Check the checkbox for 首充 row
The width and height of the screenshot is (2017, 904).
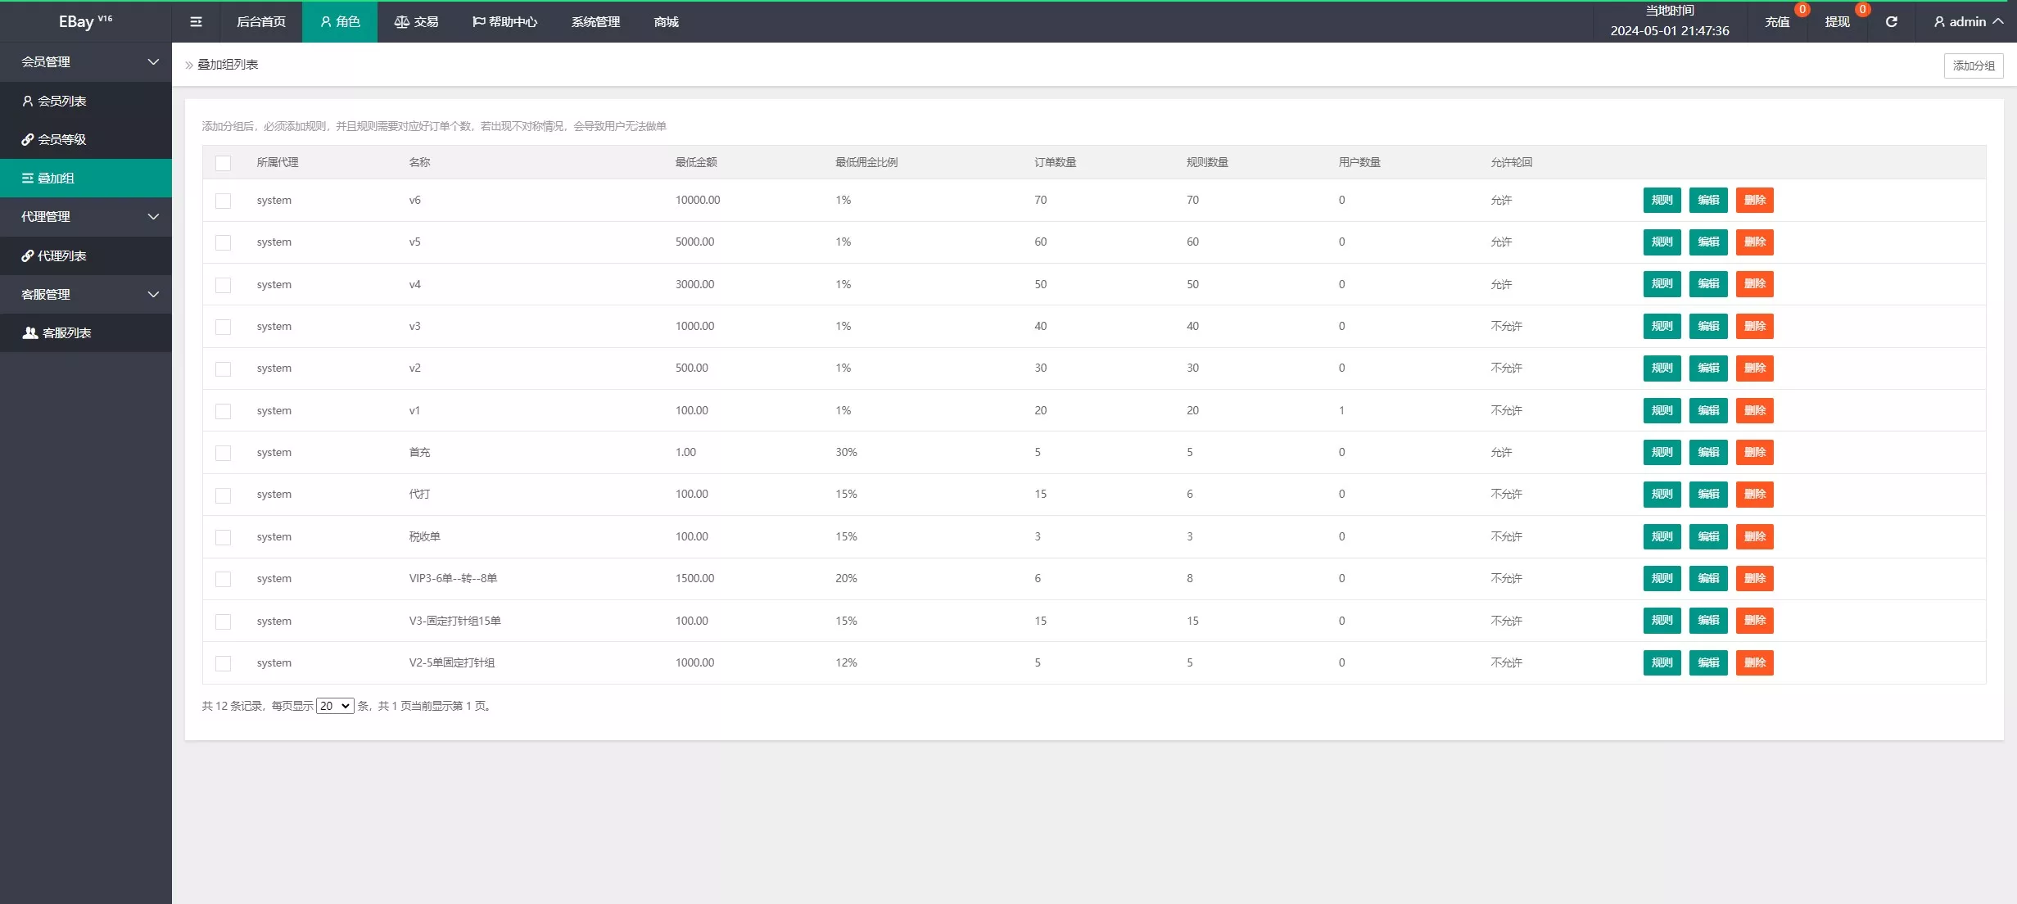[223, 453]
